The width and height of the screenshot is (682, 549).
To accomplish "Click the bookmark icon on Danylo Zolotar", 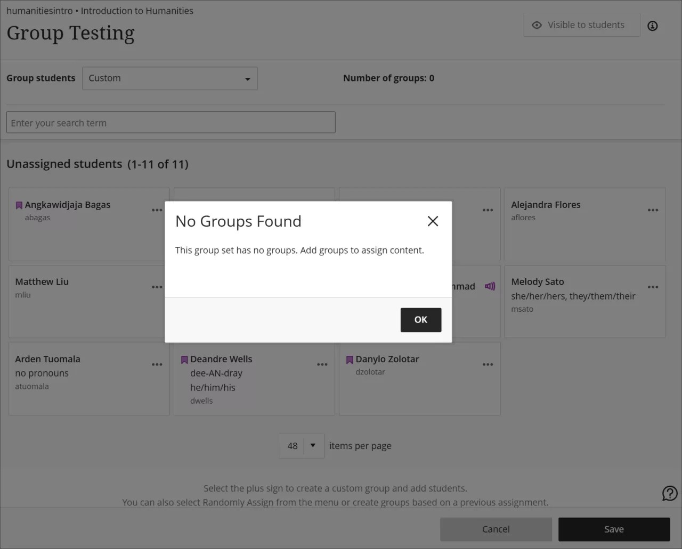I will click(349, 359).
